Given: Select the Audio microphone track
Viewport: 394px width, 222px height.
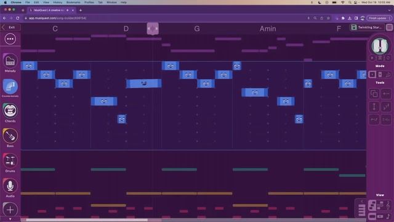Looking at the screenshot, I should coord(10,186).
